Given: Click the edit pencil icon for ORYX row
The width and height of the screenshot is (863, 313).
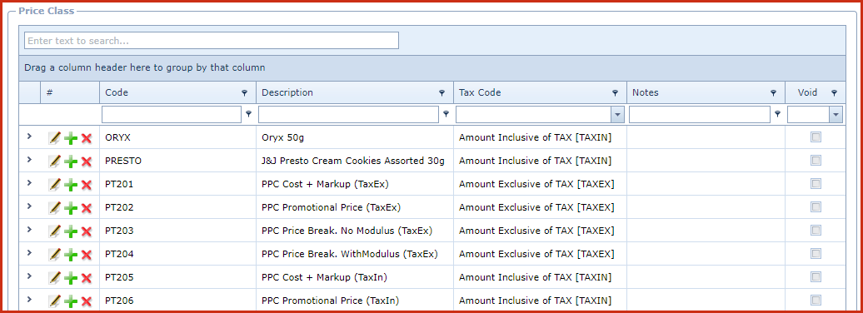Looking at the screenshot, I should (x=54, y=137).
